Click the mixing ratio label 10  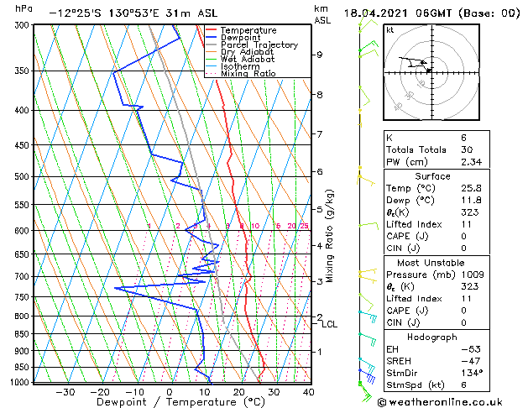[255, 226]
